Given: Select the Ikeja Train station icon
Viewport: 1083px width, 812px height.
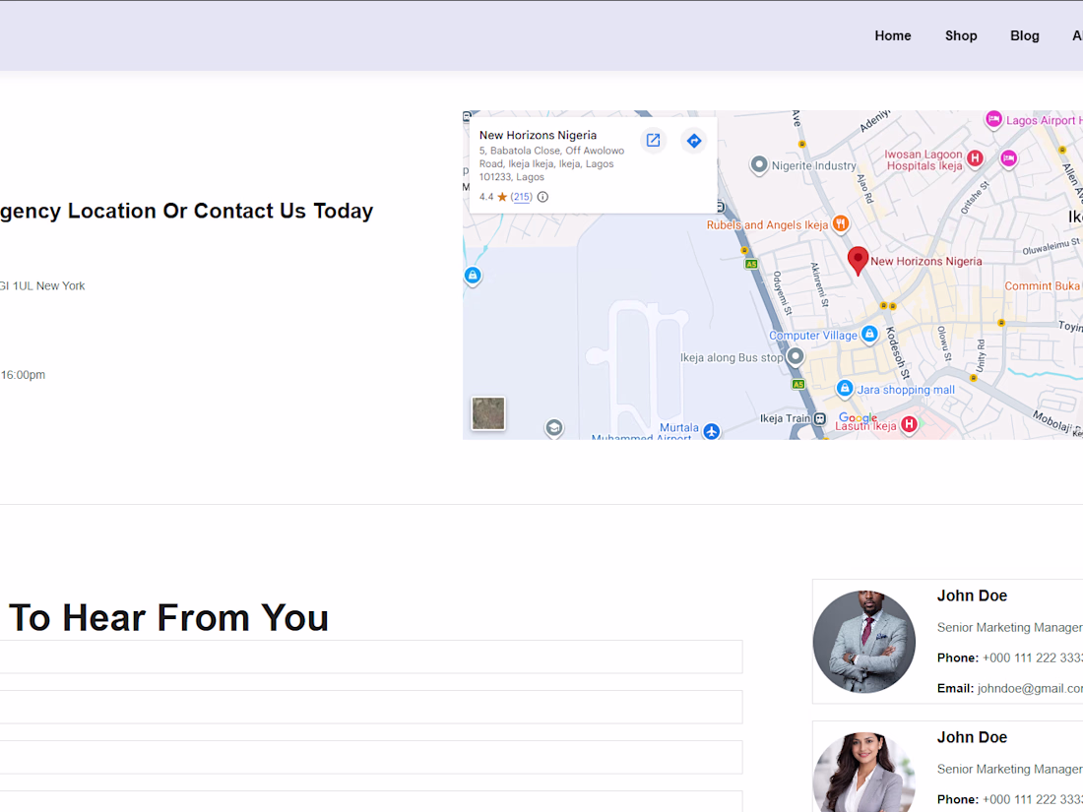Looking at the screenshot, I should point(820,418).
